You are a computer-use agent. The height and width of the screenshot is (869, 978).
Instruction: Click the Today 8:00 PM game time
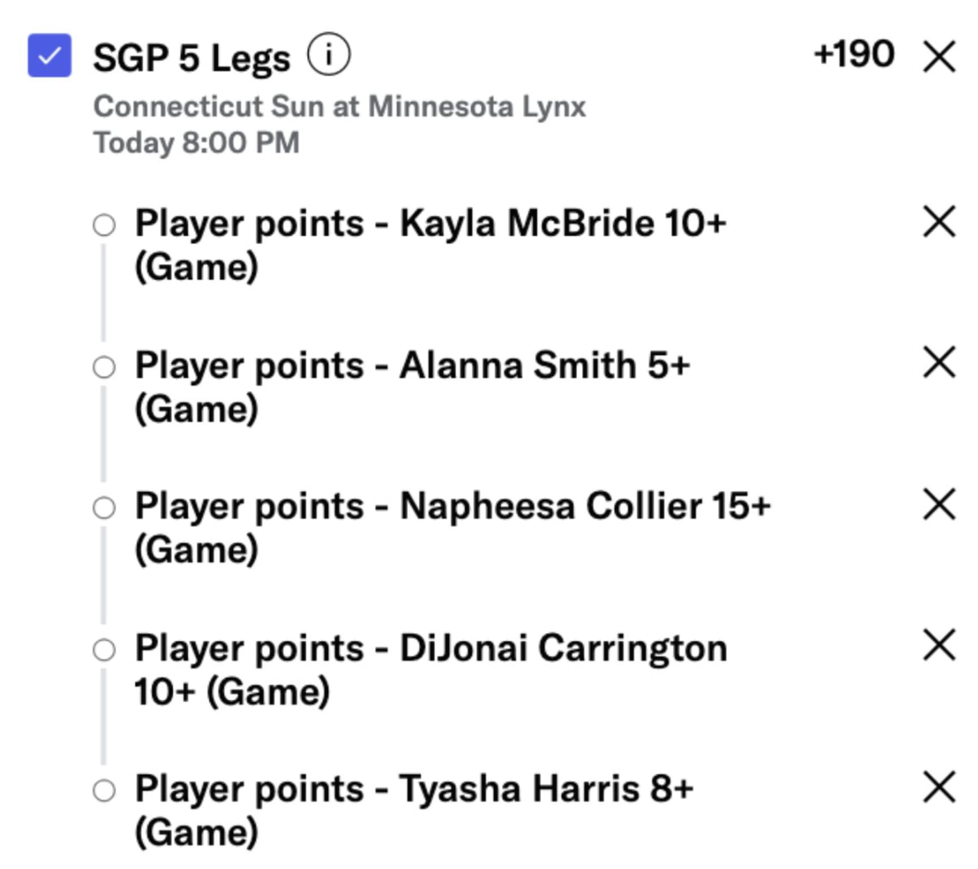coord(196,142)
